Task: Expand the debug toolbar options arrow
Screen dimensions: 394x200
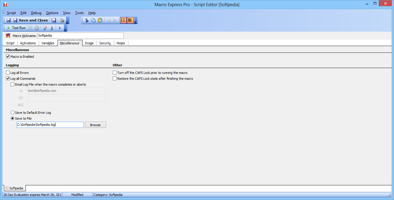Action: pyautogui.click(x=66, y=28)
